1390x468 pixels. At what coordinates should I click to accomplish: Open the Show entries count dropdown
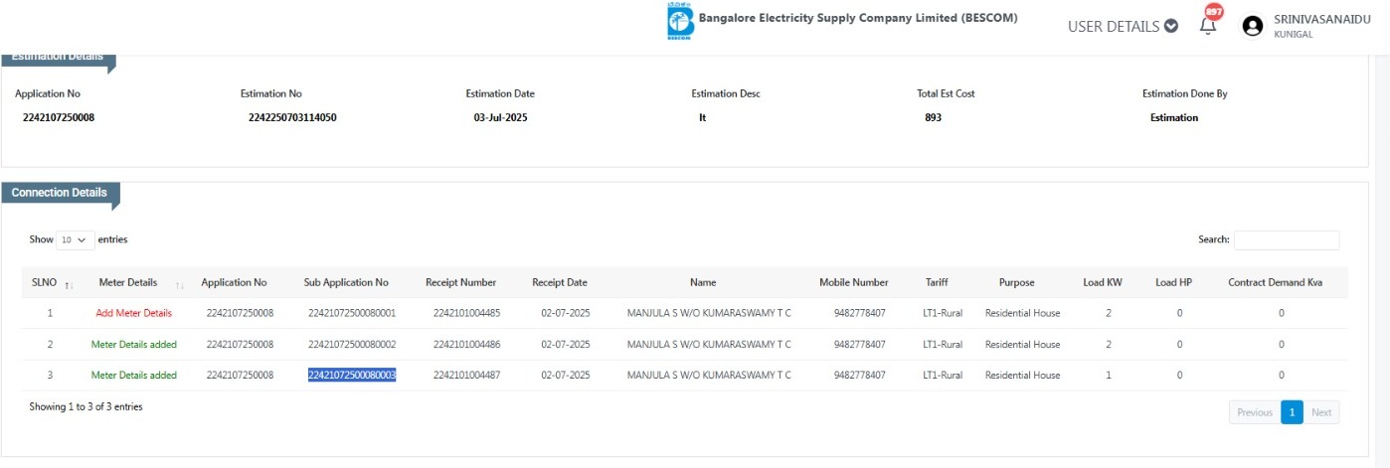point(76,240)
